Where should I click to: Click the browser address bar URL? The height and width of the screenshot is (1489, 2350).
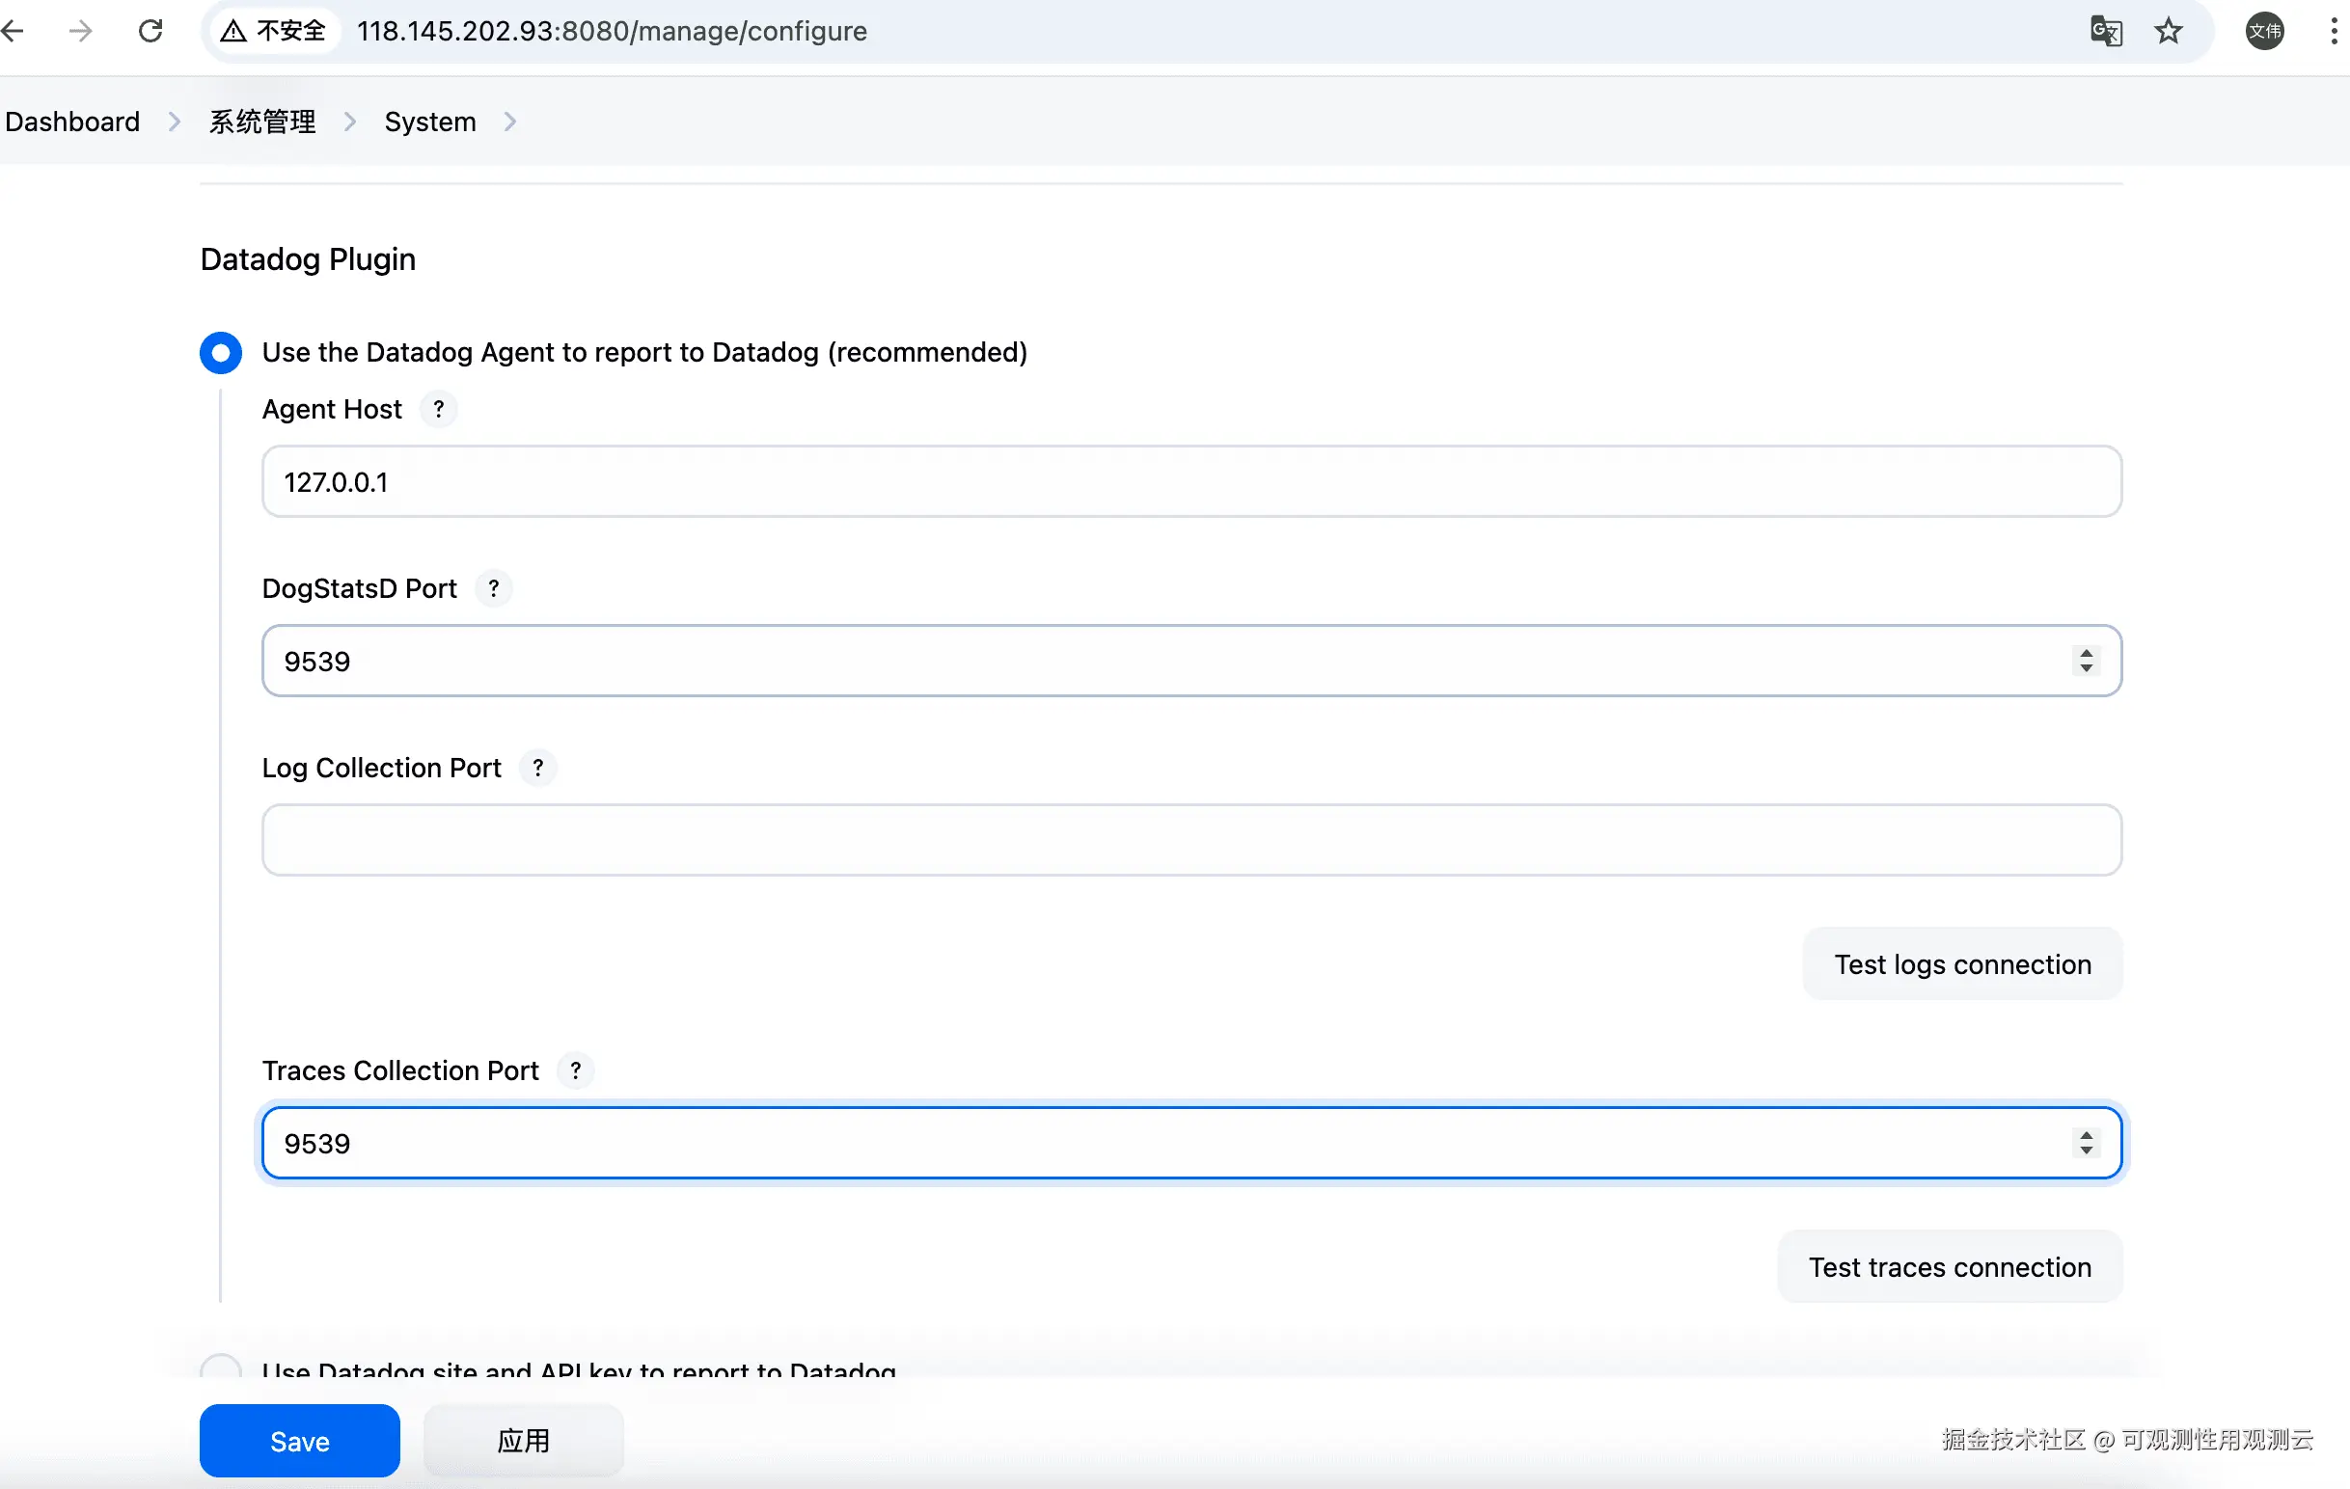coord(612,31)
